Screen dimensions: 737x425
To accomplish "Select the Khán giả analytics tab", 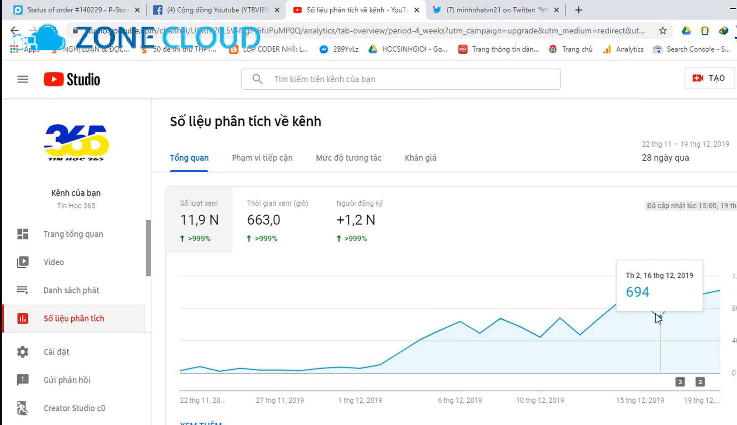I will click(420, 158).
